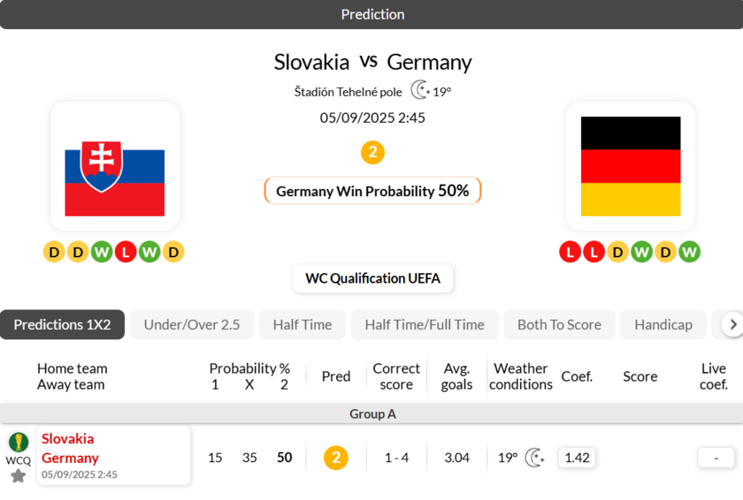Switch to the Under/Over 2.5 tab

[192, 324]
